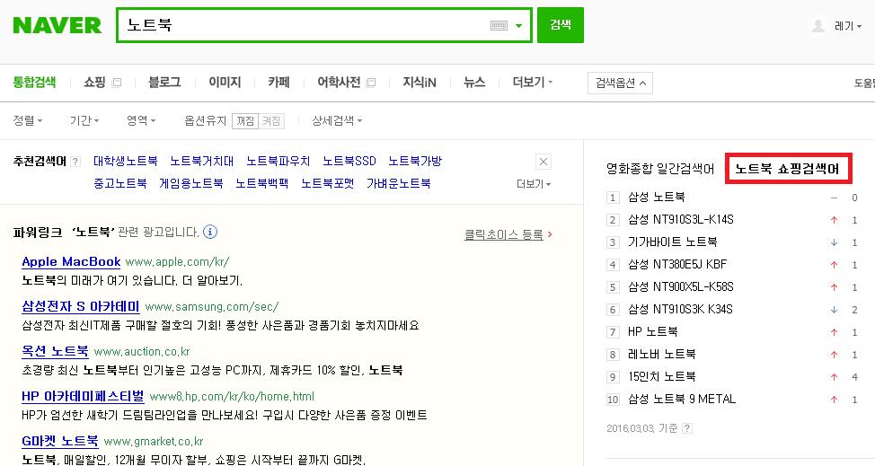875x466 pixels.
Task: Open the 영역 area dropdown
Action: (x=141, y=120)
